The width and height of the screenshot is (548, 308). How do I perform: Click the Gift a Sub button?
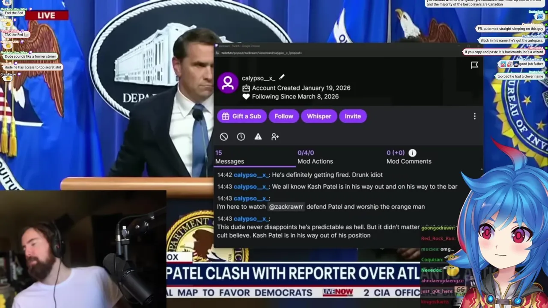pyautogui.click(x=241, y=116)
